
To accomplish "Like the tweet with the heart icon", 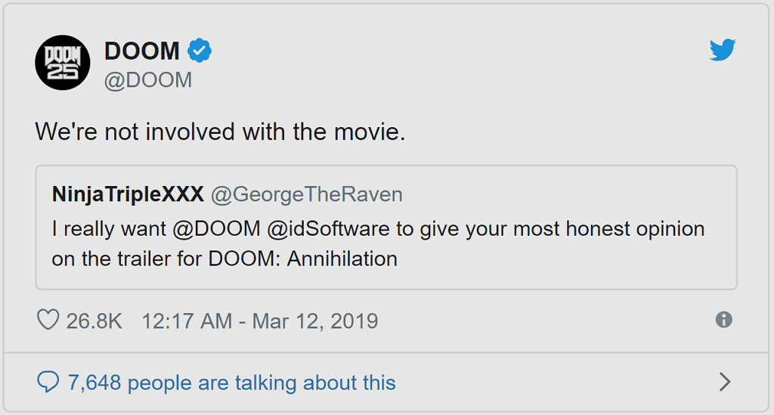I will pyautogui.click(x=48, y=320).
